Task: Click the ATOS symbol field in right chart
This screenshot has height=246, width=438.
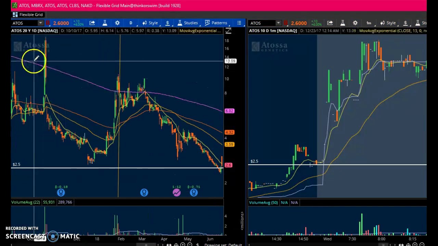Action: 262,23
